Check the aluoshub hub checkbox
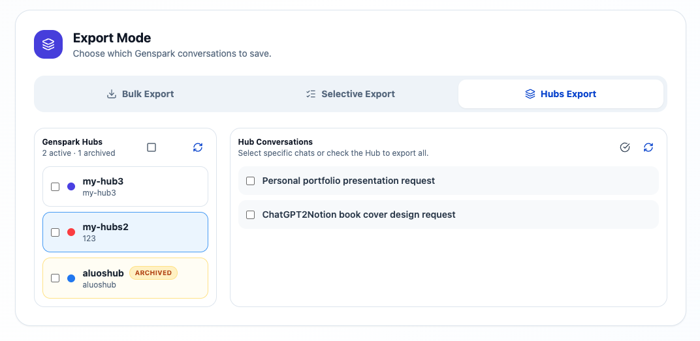The width and height of the screenshot is (700, 341). (x=55, y=278)
